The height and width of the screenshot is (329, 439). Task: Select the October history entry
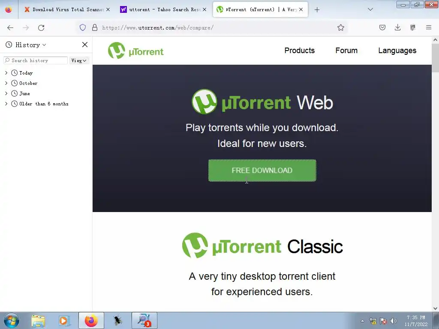28,84
